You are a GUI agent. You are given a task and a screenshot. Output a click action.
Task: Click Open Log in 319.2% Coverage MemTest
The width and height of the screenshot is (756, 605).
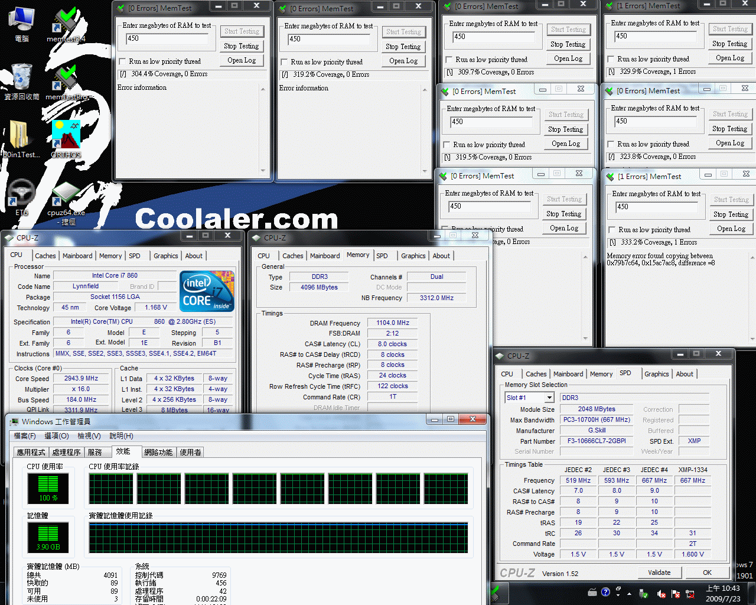(403, 61)
